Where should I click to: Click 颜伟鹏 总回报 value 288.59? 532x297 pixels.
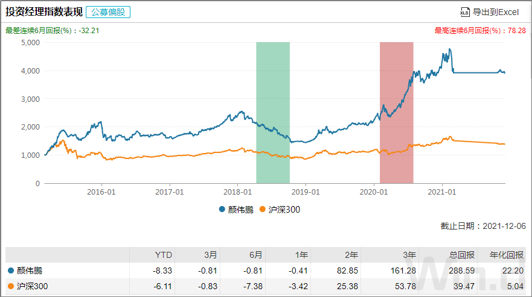pyautogui.click(x=461, y=270)
